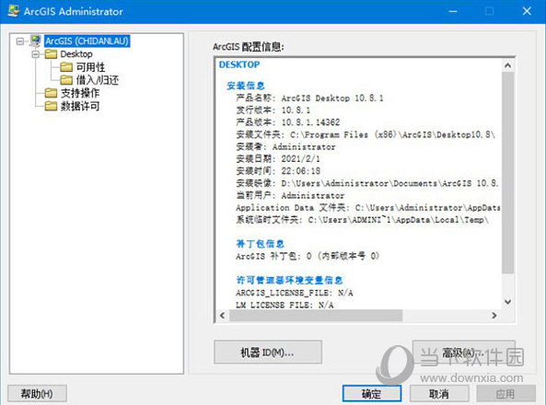The height and width of the screenshot is (405, 546).
Task: Click the scroll left arrow in the info box
Action: pyautogui.click(x=223, y=316)
